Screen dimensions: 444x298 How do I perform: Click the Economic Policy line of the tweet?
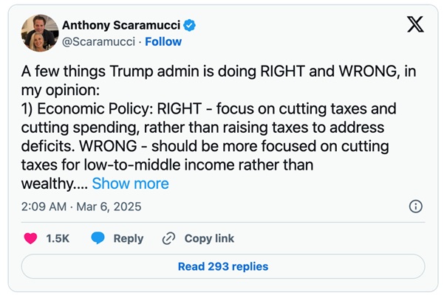click(208, 109)
